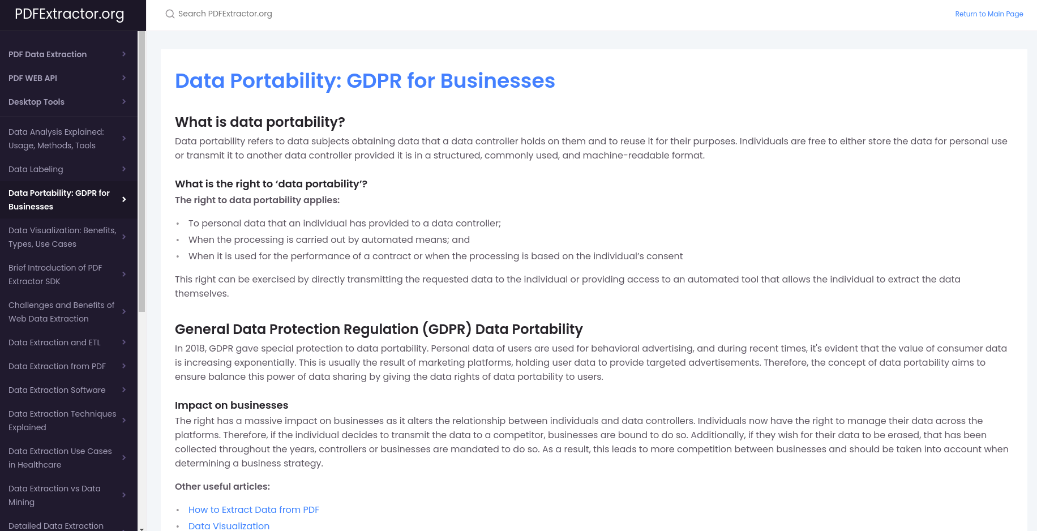Click chevron beside Data Labeling

click(x=124, y=169)
